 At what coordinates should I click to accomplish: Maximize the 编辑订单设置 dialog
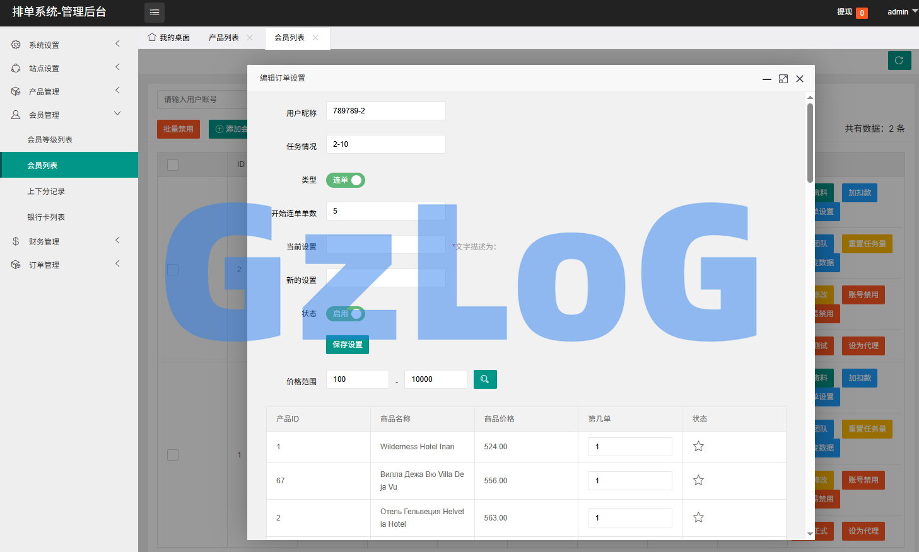click(783, 79)
